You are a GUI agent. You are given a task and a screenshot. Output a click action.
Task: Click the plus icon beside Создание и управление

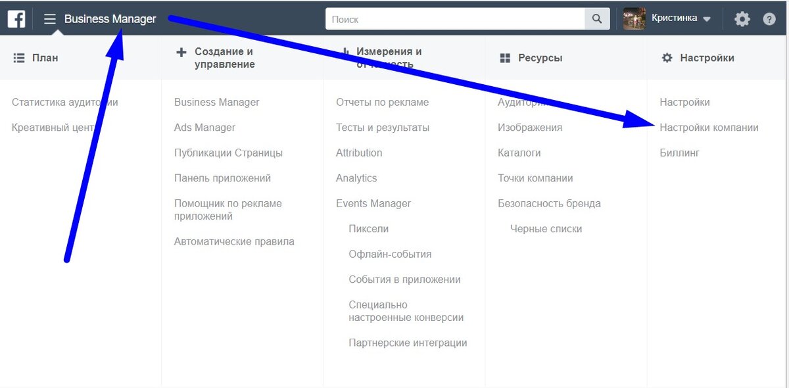point(181,52)
